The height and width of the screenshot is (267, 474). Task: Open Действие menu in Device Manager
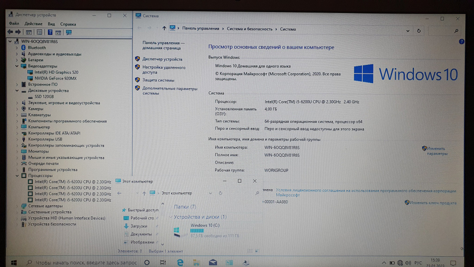coord(33,24)
